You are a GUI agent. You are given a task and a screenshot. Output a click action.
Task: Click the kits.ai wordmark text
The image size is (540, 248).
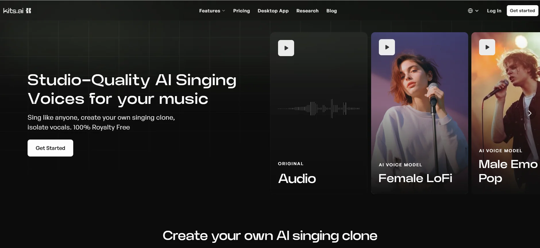tap(13, 11)
